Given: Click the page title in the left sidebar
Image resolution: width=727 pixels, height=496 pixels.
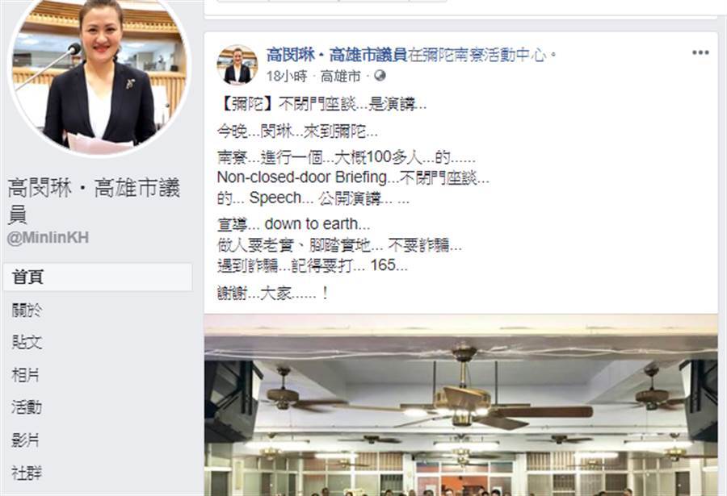Looking at the screenshot, I should pyautogui.click(x=94, y=200).
